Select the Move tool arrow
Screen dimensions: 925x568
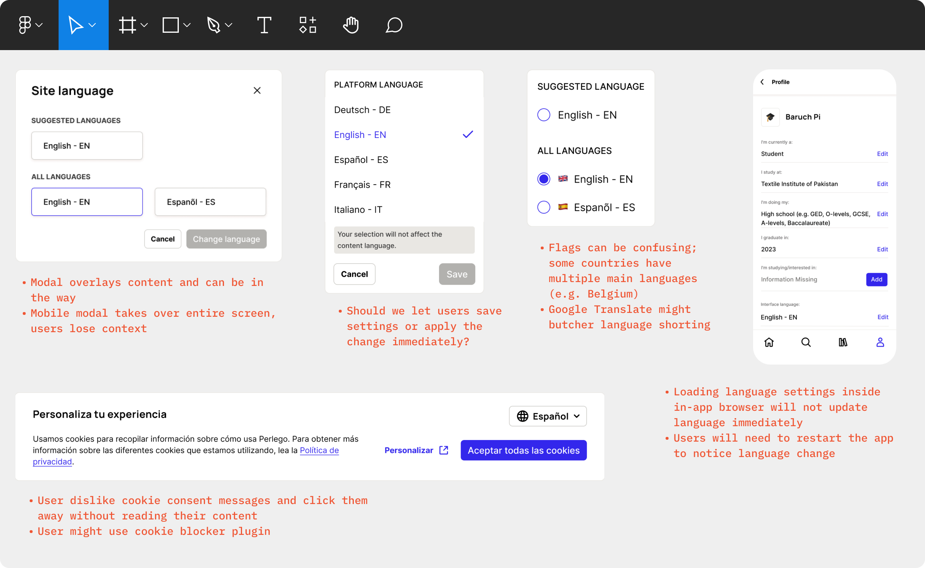point(76,25)
